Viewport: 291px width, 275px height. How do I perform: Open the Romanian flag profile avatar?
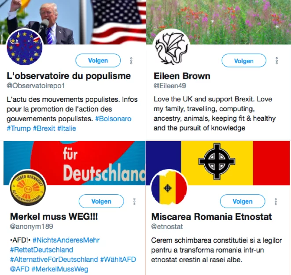coord(169,188)
